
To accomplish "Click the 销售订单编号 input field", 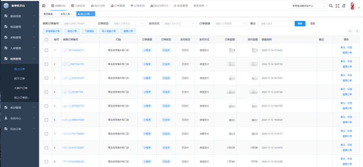I will (78, 24).
